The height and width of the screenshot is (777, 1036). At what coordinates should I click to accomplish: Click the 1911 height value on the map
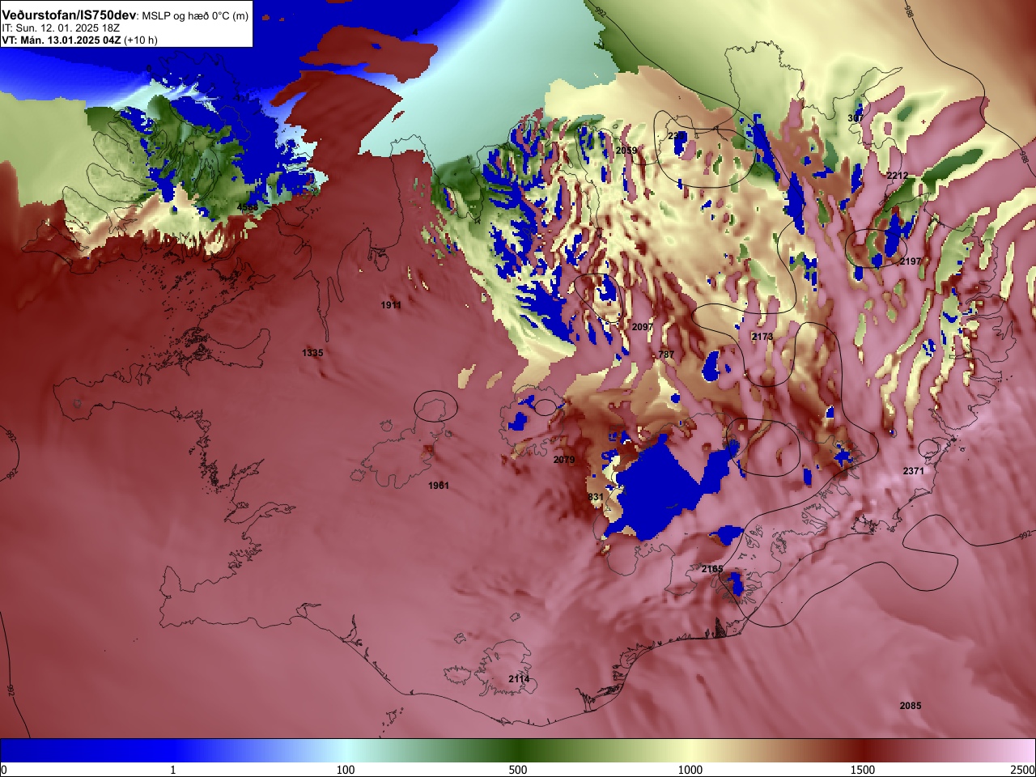pyautogui.click(x=391, y=305)
